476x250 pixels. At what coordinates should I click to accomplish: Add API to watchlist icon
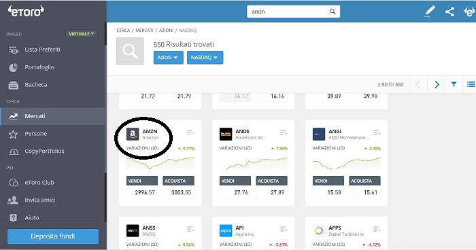(284, 229)
